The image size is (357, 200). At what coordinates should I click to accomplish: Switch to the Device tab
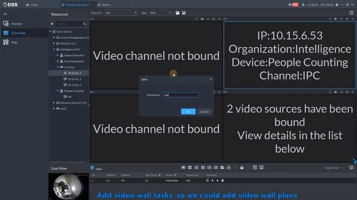[x=104, y=5]
